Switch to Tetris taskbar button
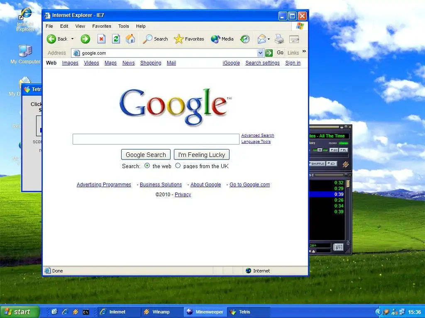 [x=249, y=312]
